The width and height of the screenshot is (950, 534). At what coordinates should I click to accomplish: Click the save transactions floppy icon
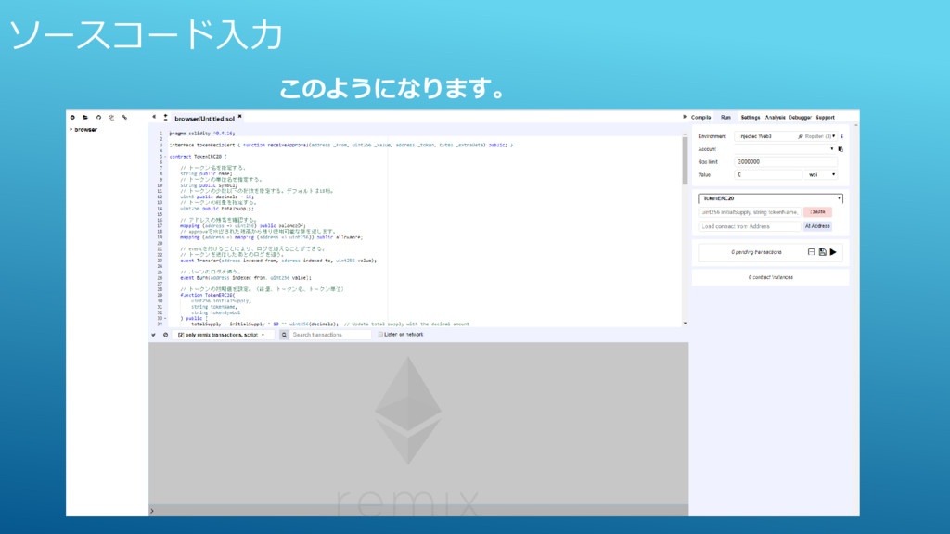pos(822,252)
